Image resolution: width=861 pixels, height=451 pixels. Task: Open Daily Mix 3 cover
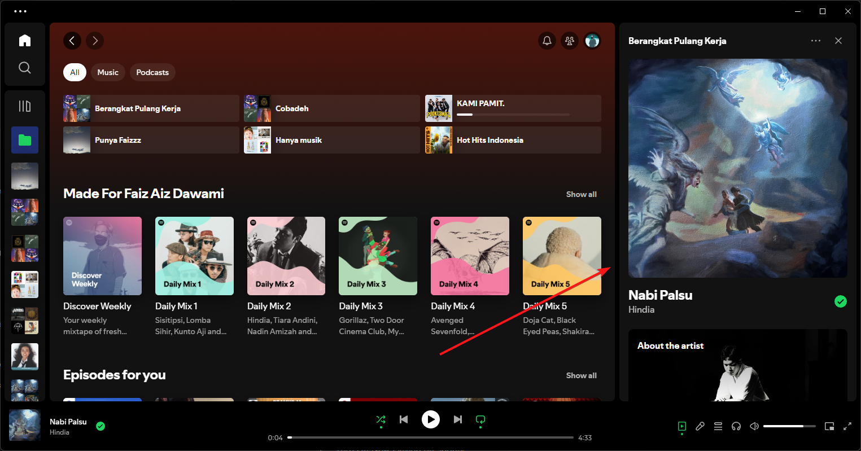tap(378, 256)
